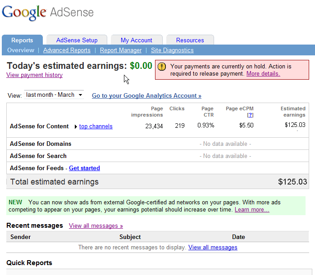
Task: Click the Page CTR value 0.93%
Action: (205, 126)
